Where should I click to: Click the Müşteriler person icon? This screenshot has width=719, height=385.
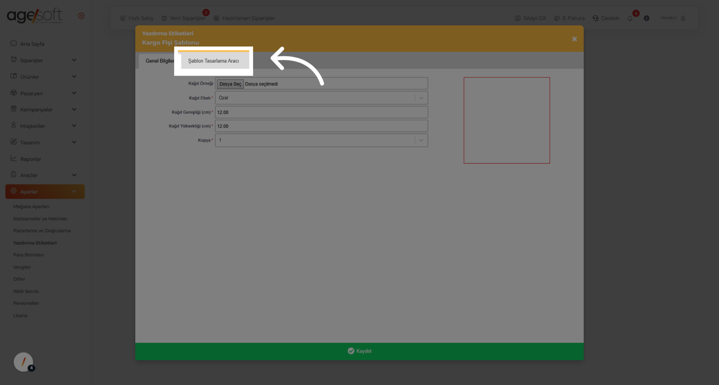coord(14,125)
